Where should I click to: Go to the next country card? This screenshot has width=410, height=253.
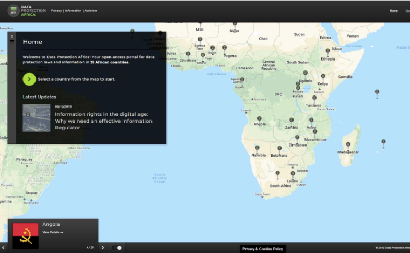(x=102, y=248)
